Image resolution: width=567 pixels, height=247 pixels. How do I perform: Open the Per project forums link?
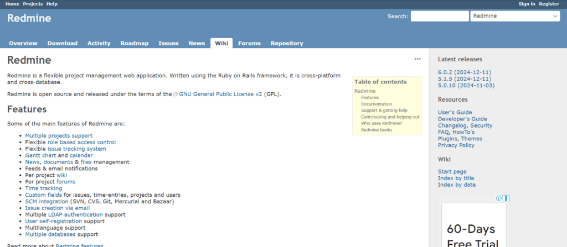66,182
